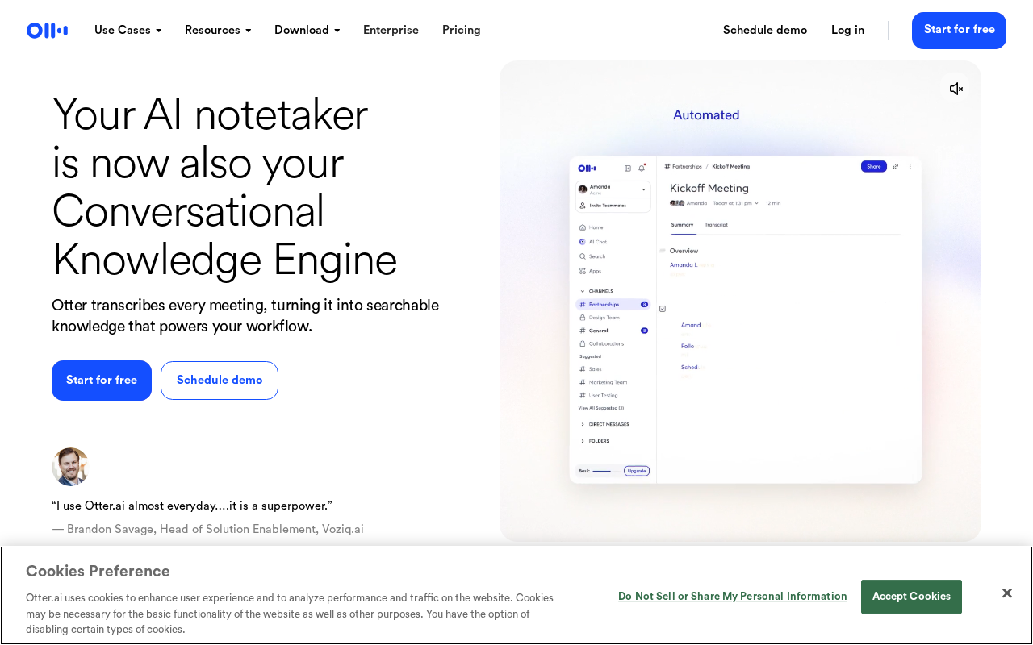This screenshot has height=645, width=1033.
Task: Click the Upgrade button in demo sidebar
Action: point(637,471)
